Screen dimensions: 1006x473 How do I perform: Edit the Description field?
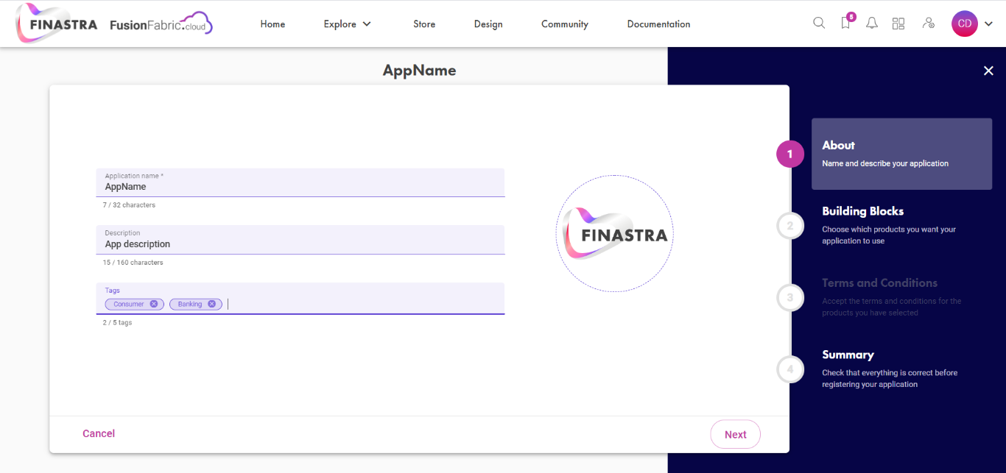tap(300, 240)
